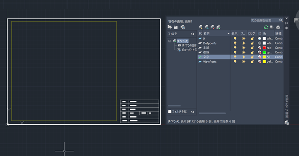Create a new group filter
Viewport: 299px width, 156px height.
point(176,27)
